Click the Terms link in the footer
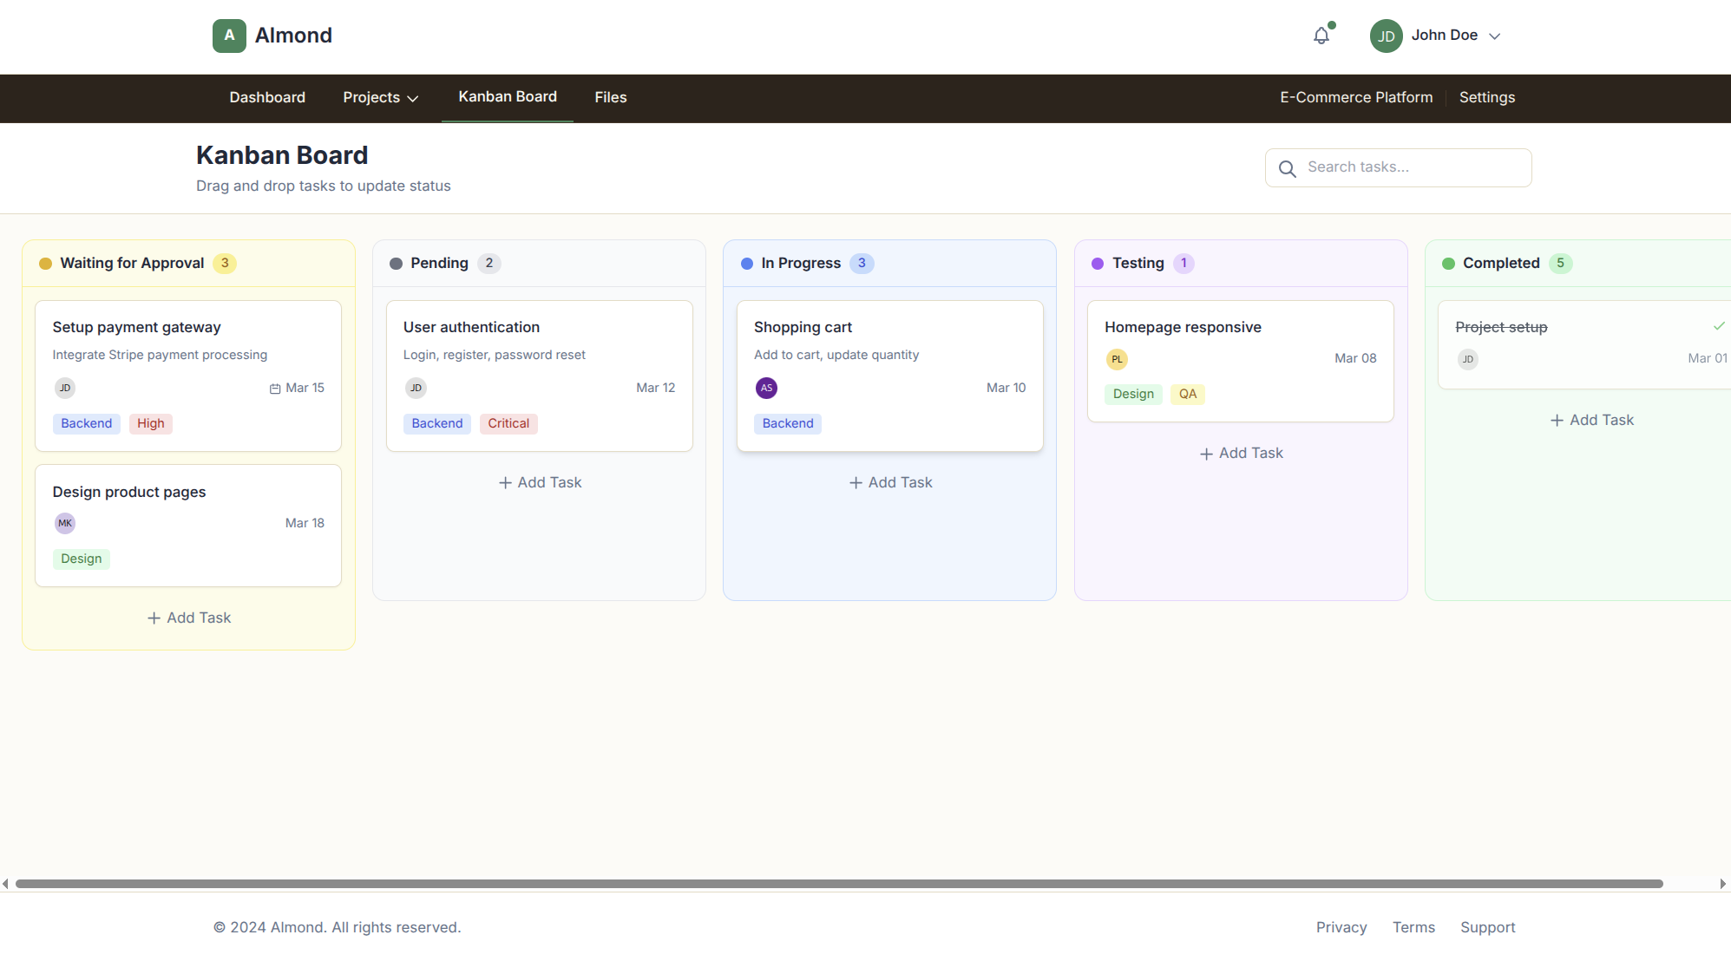Viewport: 1731px width, 961px height. (1413, 927)
